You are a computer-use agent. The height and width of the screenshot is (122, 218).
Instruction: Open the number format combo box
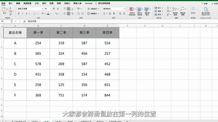tap(114, 9)
